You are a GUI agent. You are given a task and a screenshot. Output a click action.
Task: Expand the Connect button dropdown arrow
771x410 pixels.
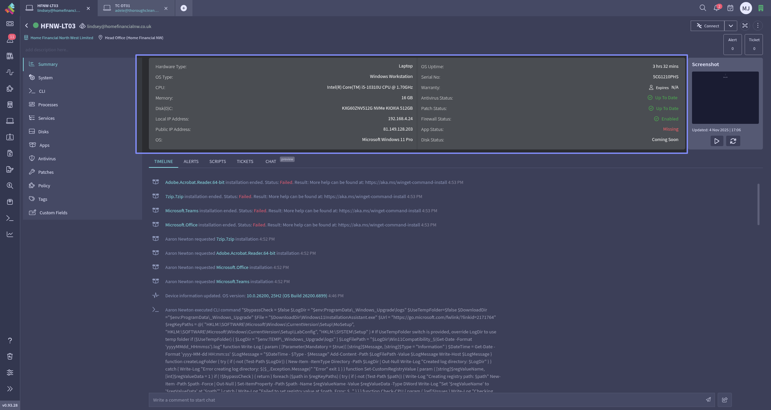[x=730, y=26]
